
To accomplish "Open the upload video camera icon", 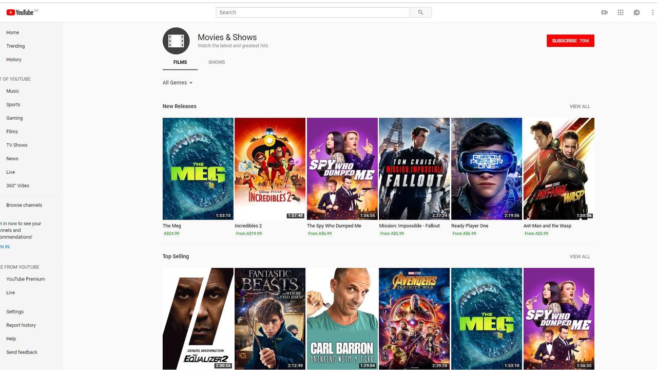I will (605, 12).
